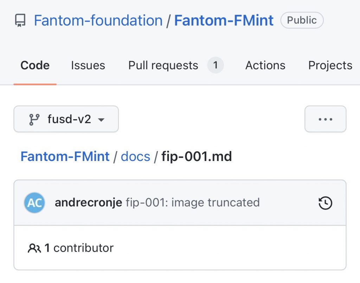
Task: Switch to the Code tab
Action: coord(35,65)
